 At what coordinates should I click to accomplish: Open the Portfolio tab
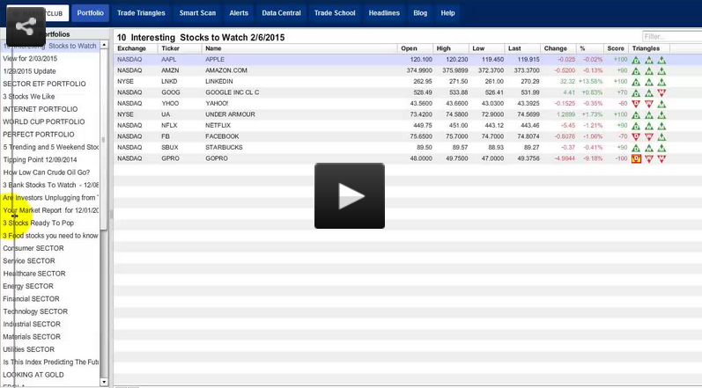click(x=90, y=13)
